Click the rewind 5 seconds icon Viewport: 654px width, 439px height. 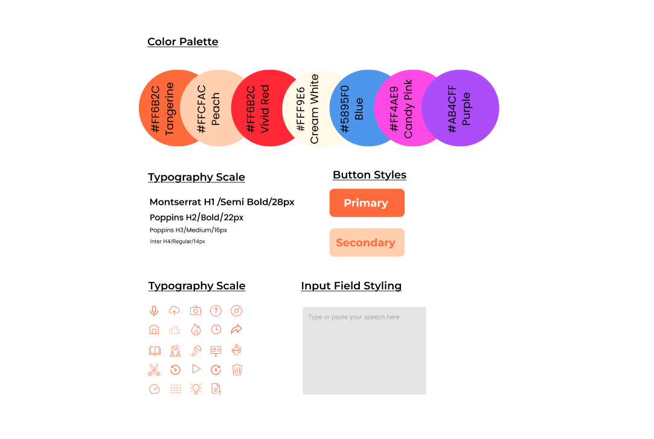tap(175, 370)
